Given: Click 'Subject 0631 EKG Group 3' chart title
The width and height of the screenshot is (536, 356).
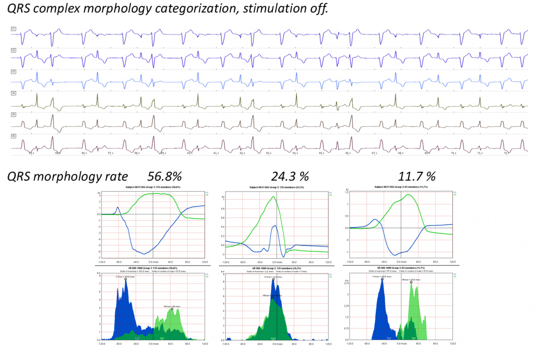Looking at the screenshot, I should (x=401, y=187).
